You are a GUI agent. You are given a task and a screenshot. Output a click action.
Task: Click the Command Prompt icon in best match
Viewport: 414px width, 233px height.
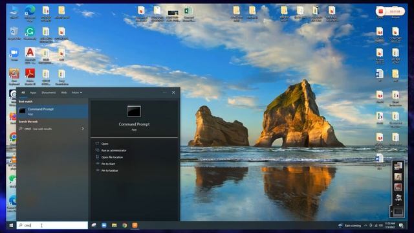[x=22, y=111]
